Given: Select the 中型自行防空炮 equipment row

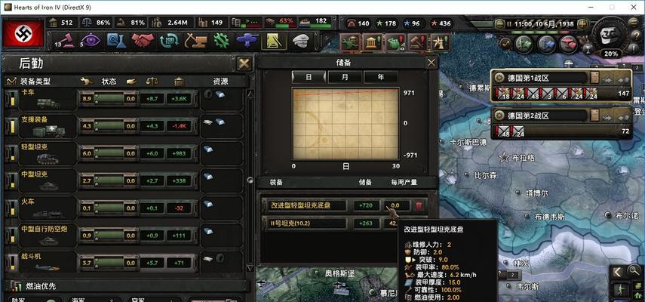Looking at the screenshot, I should [124, 236].
